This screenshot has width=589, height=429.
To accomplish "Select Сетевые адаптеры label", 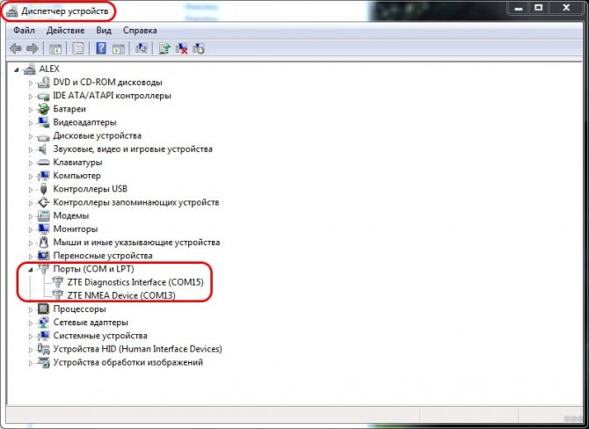I will [x=91, y=323].
